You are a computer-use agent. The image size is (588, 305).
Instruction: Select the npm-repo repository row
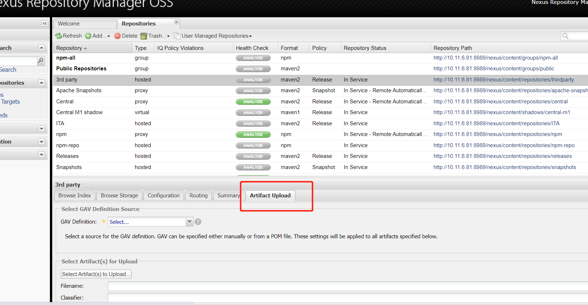321,145
